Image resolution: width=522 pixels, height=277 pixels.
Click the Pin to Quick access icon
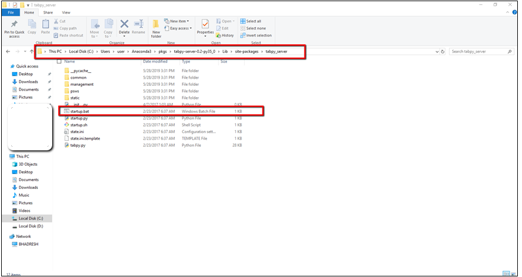pos(14,25)
